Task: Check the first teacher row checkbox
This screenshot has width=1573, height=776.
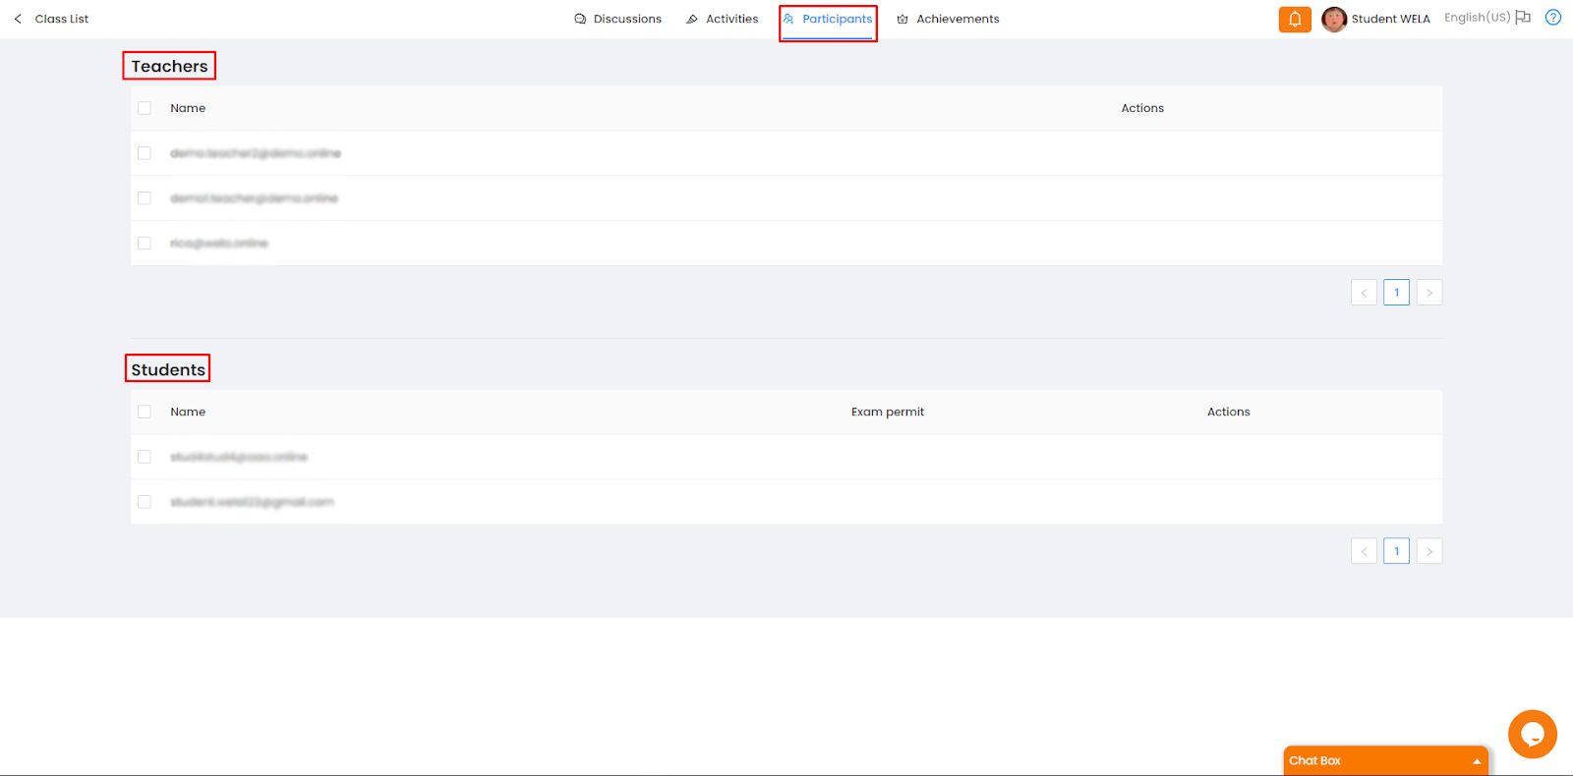Action: click(x=145, y=153)
